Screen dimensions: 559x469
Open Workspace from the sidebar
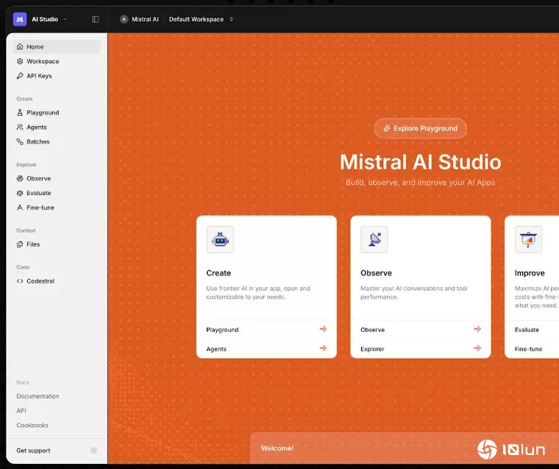pos(43,62)
